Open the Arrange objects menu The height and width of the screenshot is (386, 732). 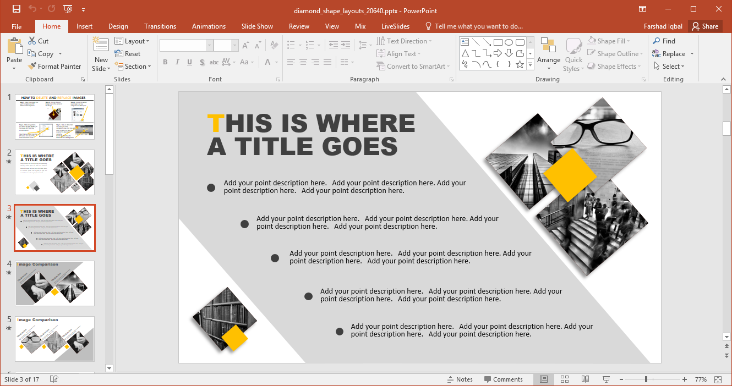tap(548, 55)
